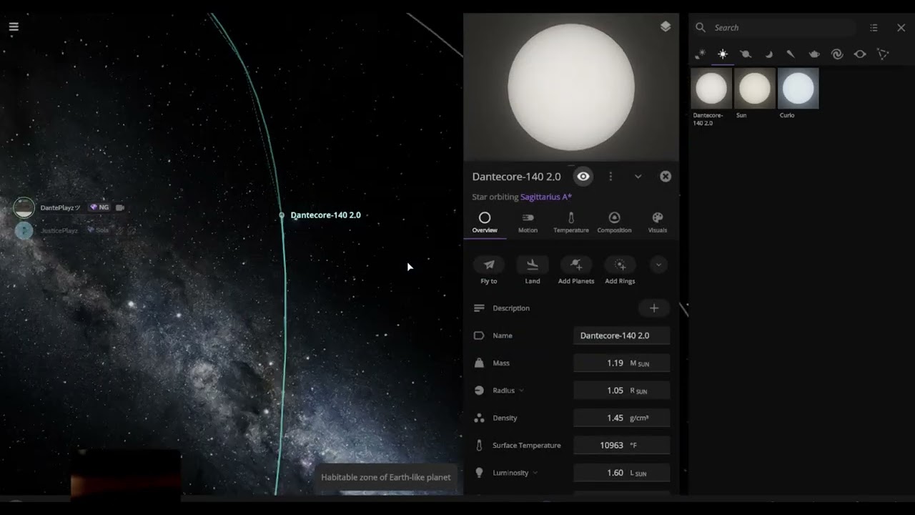Click the M SUN unit for Mass
This screenshot has height=515, width=915.
click(639, 363)
